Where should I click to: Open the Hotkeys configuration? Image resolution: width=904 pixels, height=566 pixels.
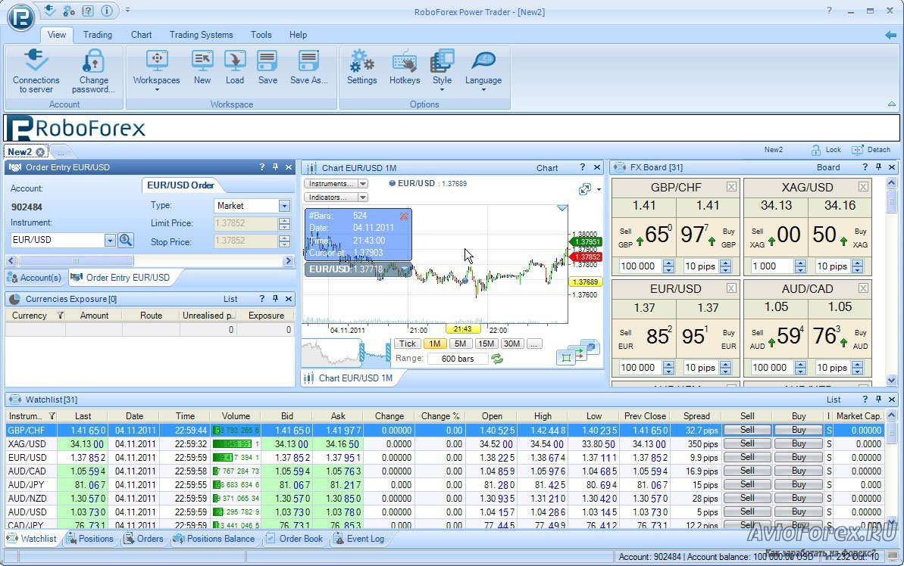pyautogui.click(x=405, y=68)
